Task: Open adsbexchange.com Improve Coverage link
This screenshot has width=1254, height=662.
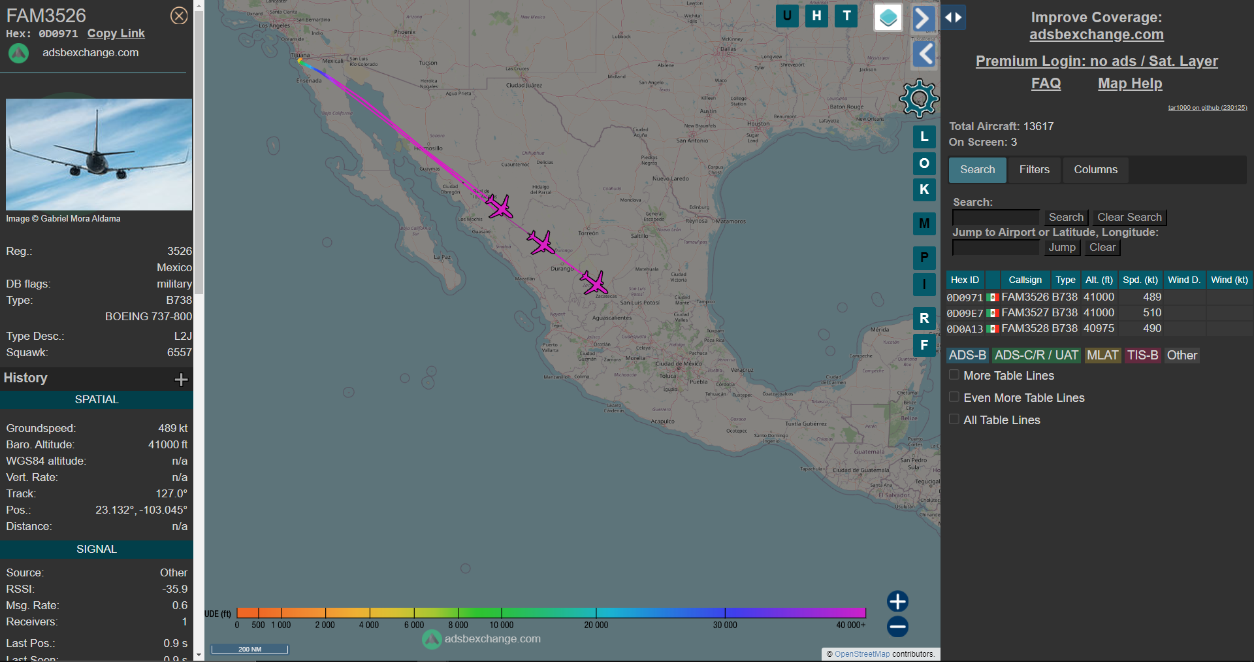Action: click(1097, 35)
